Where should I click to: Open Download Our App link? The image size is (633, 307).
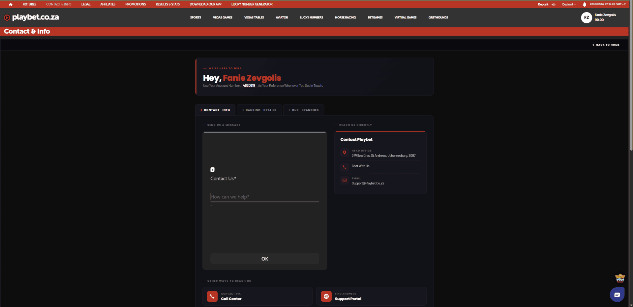point(205,4)
